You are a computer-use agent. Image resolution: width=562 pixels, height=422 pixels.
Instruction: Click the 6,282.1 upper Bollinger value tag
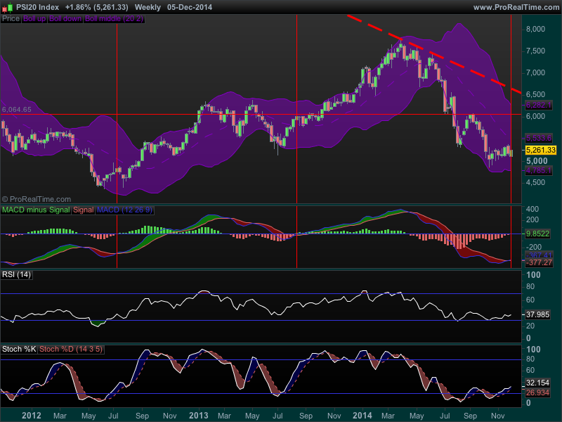[540, 104]
